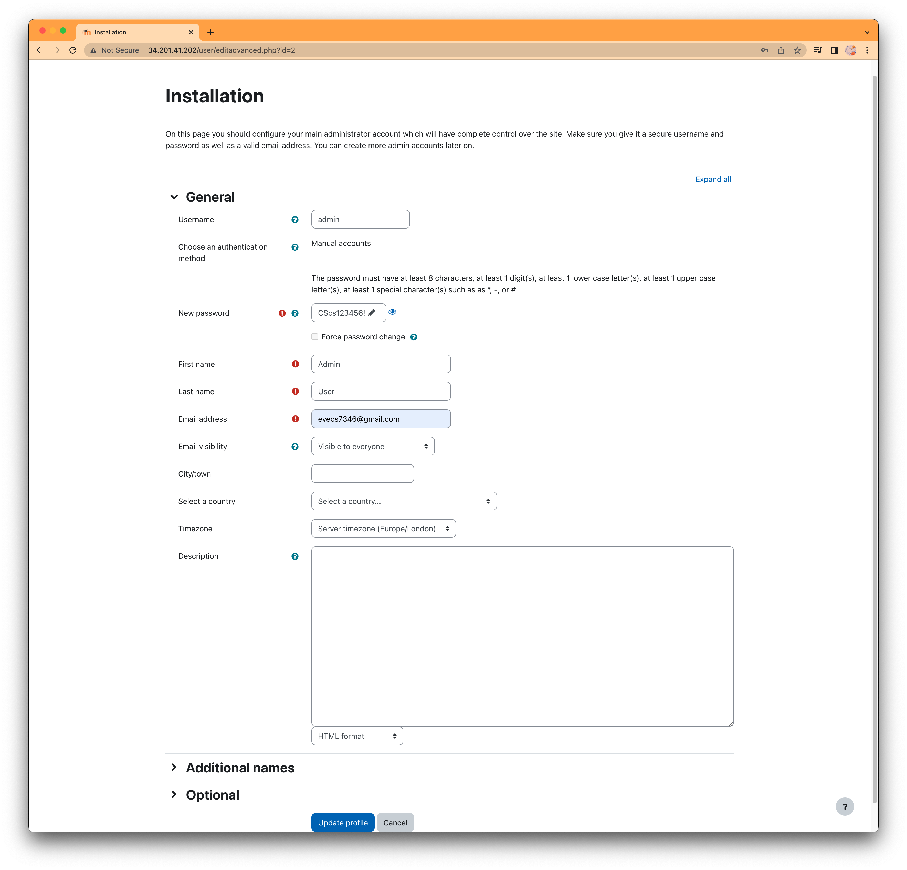907x870 pixels.
Task: Enable Force password change checkbox
Action: (x=315, y=337)
